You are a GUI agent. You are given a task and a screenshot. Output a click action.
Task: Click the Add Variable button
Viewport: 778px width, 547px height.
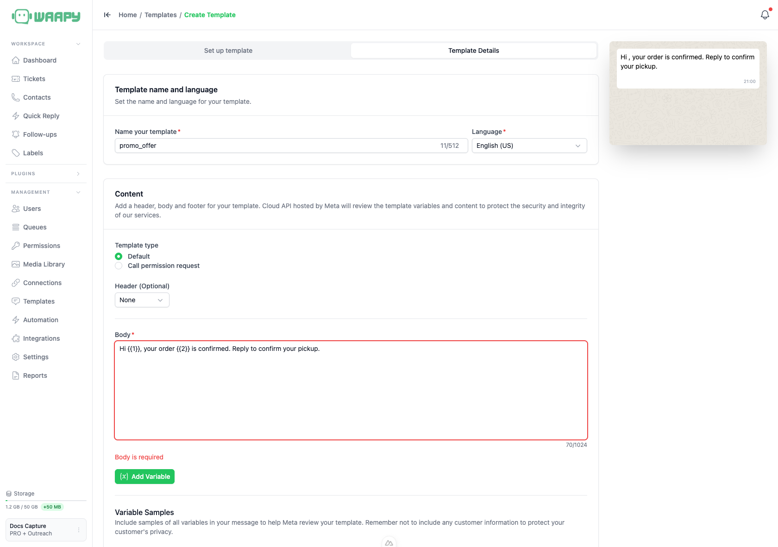click(144, 477)
